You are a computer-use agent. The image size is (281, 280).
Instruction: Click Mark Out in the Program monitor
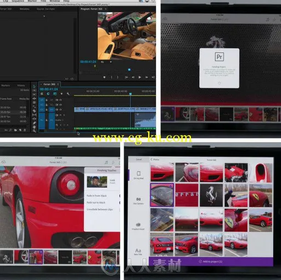(x=117, y=77)
